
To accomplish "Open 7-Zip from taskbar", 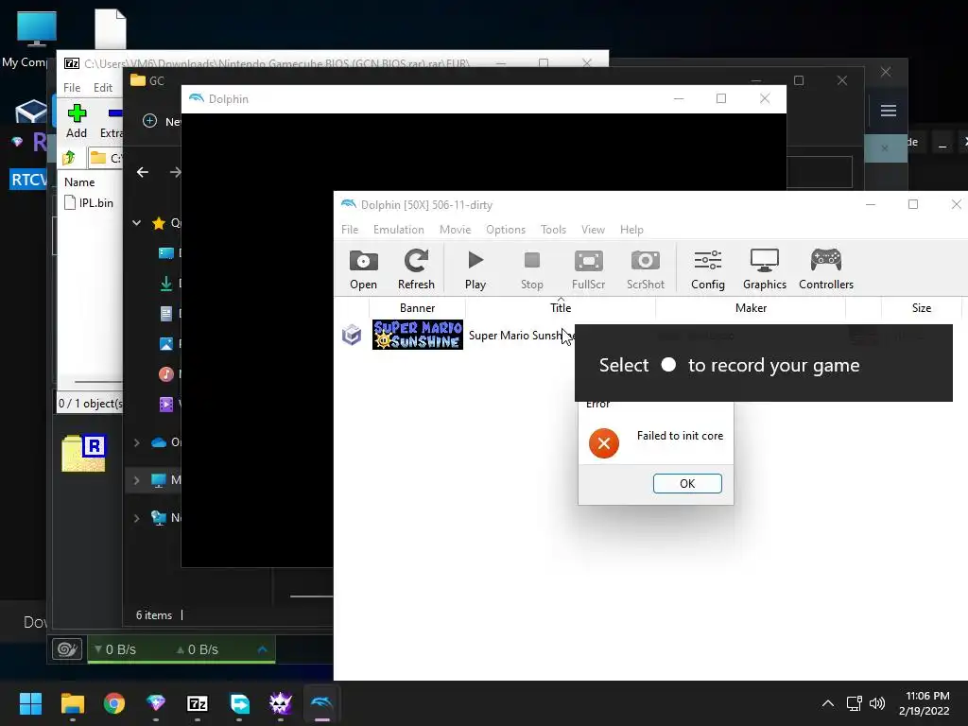I will click(x=198, y=703).
